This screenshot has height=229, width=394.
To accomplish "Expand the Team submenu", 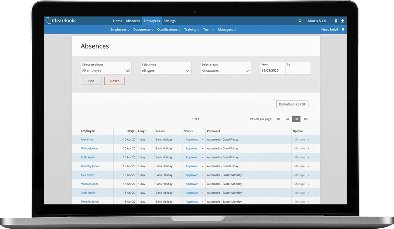I will tap(209, 30).
